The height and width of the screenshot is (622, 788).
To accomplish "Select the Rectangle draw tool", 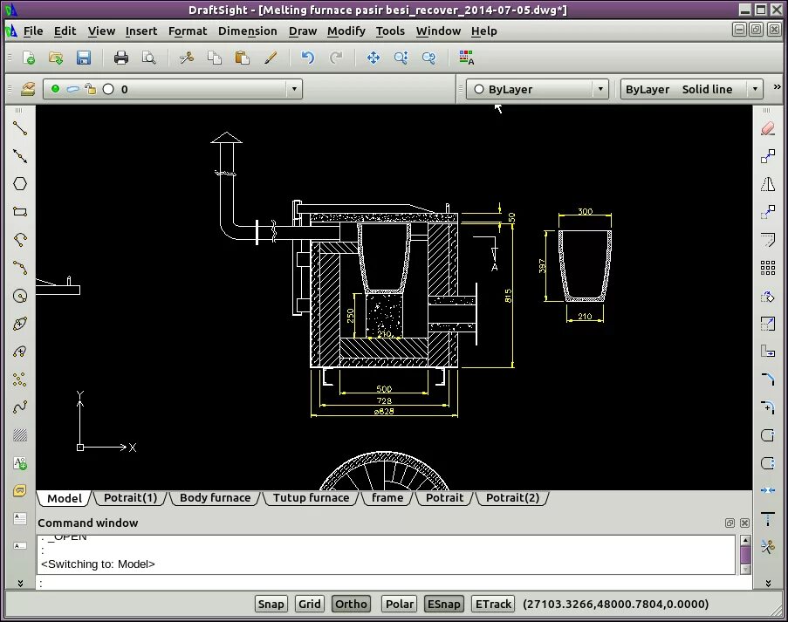I will pyautogui.click(x=20, y=211).
